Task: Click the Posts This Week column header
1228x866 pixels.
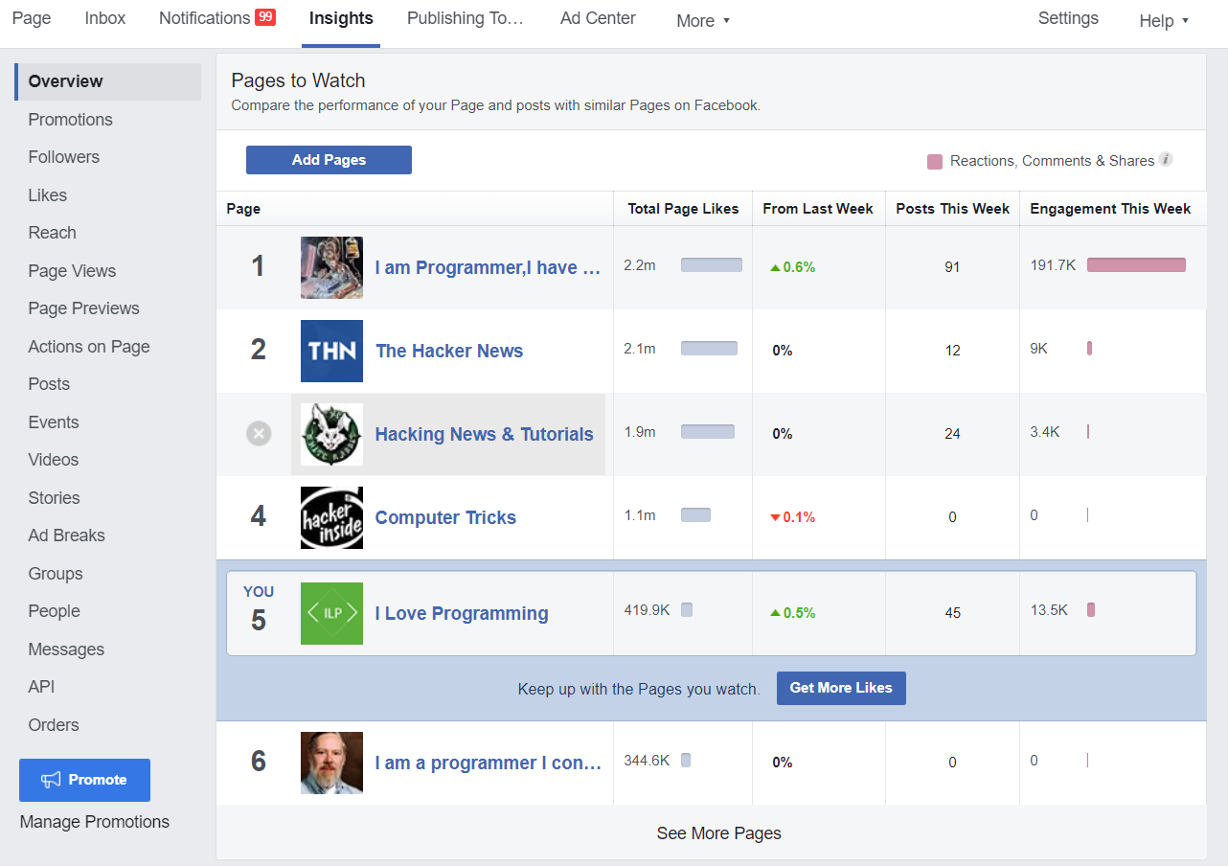Action: tap(953, 209)
